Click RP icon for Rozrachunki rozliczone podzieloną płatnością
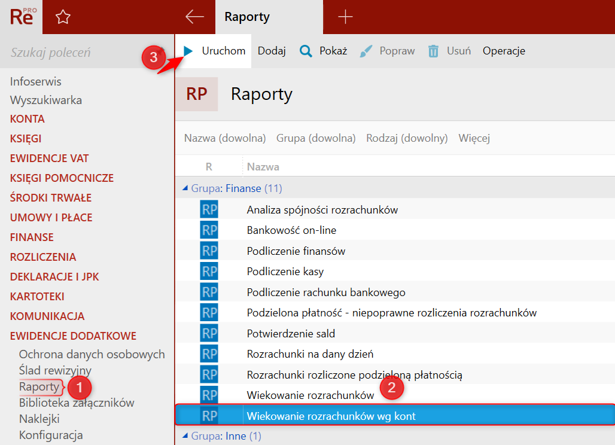This screenshot has height=445, width=615. (x=209, y=375)
